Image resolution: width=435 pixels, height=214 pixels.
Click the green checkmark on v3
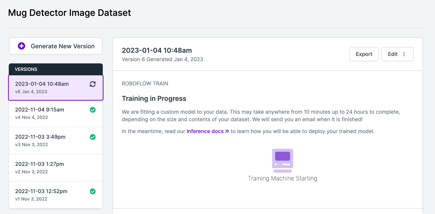[x=93, y=137]
